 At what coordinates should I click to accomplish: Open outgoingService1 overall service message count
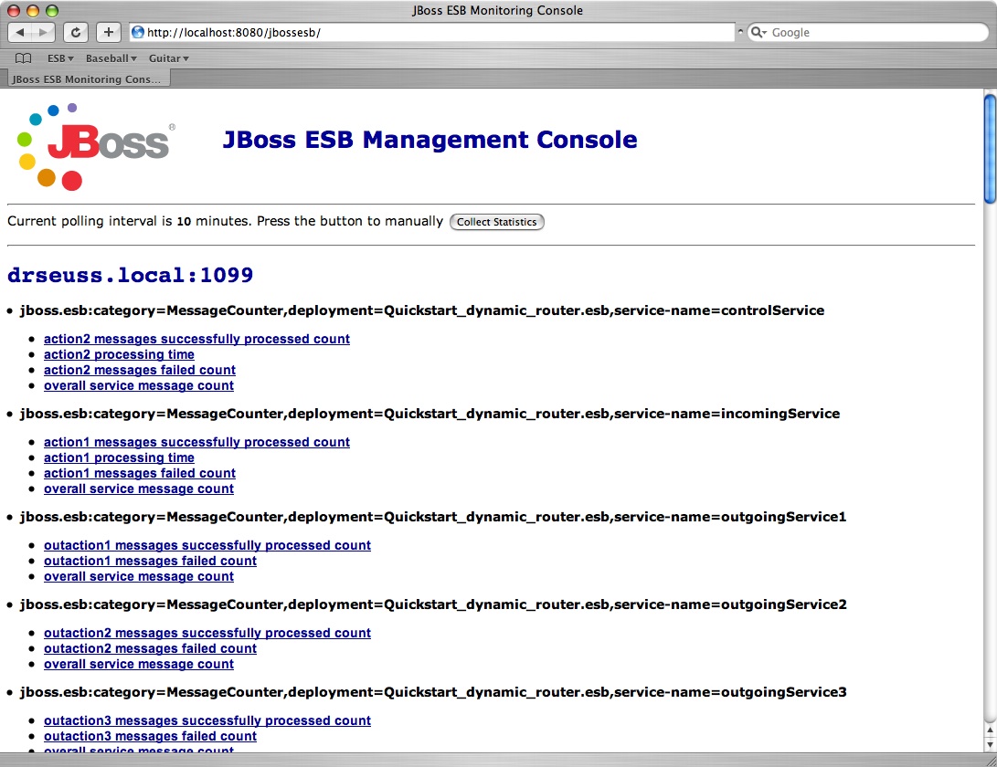point(139,576)
